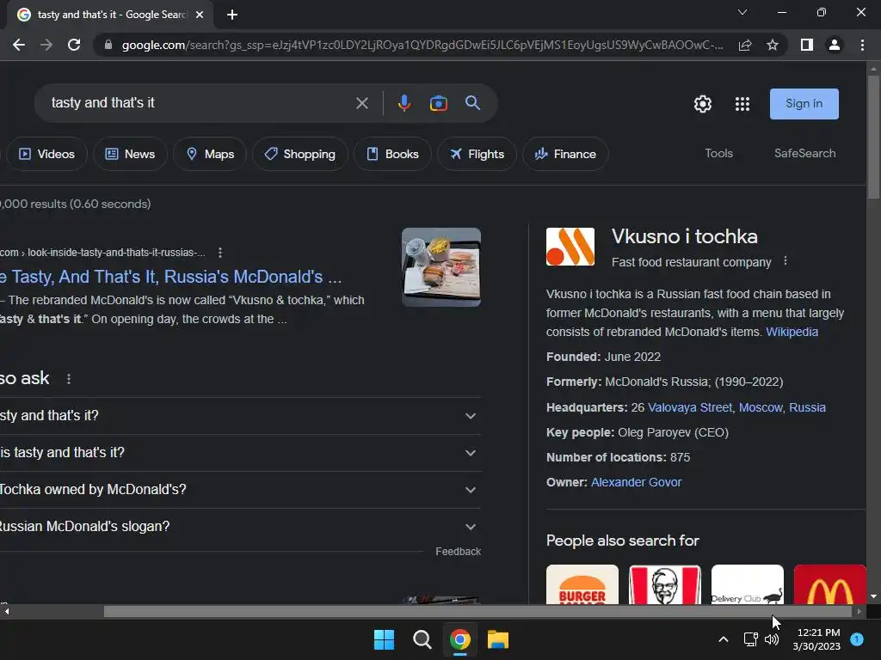Click the search query input field
Image resolution: width=881 pixels, height=660 pixels.
pyautogui.click(x=197, y=103)
